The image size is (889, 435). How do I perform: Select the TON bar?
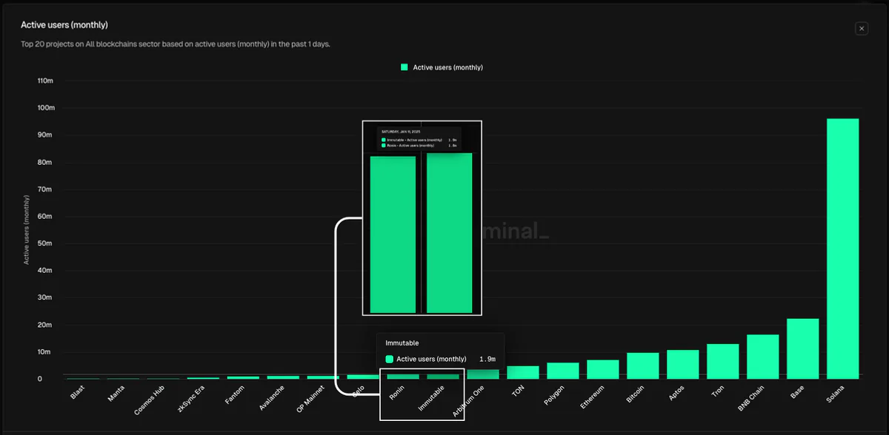click(522, 372)
